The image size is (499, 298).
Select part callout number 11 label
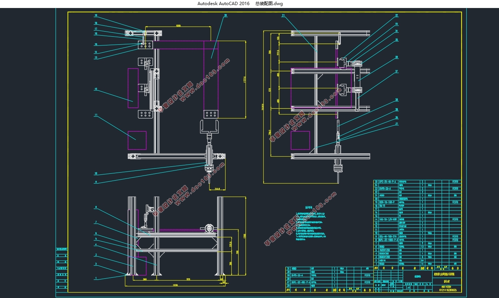pos(96,115)
